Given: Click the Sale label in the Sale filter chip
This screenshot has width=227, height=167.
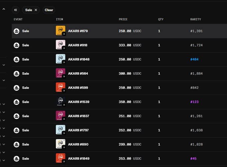Looking at the screenshot, I should (29, 10).
